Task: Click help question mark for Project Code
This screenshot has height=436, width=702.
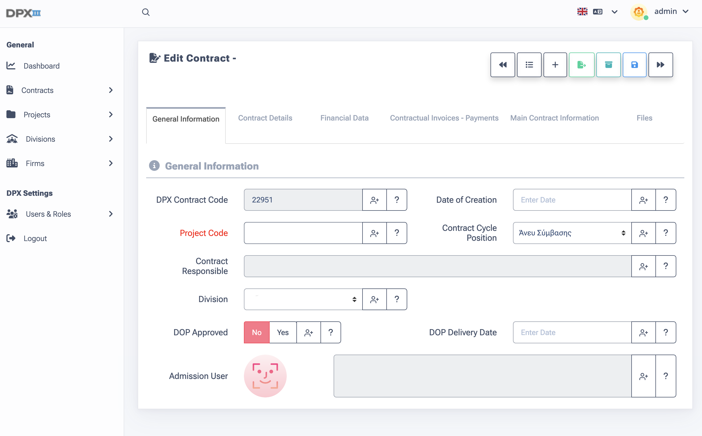Action: pyautogui.click(x=397, y=233)
